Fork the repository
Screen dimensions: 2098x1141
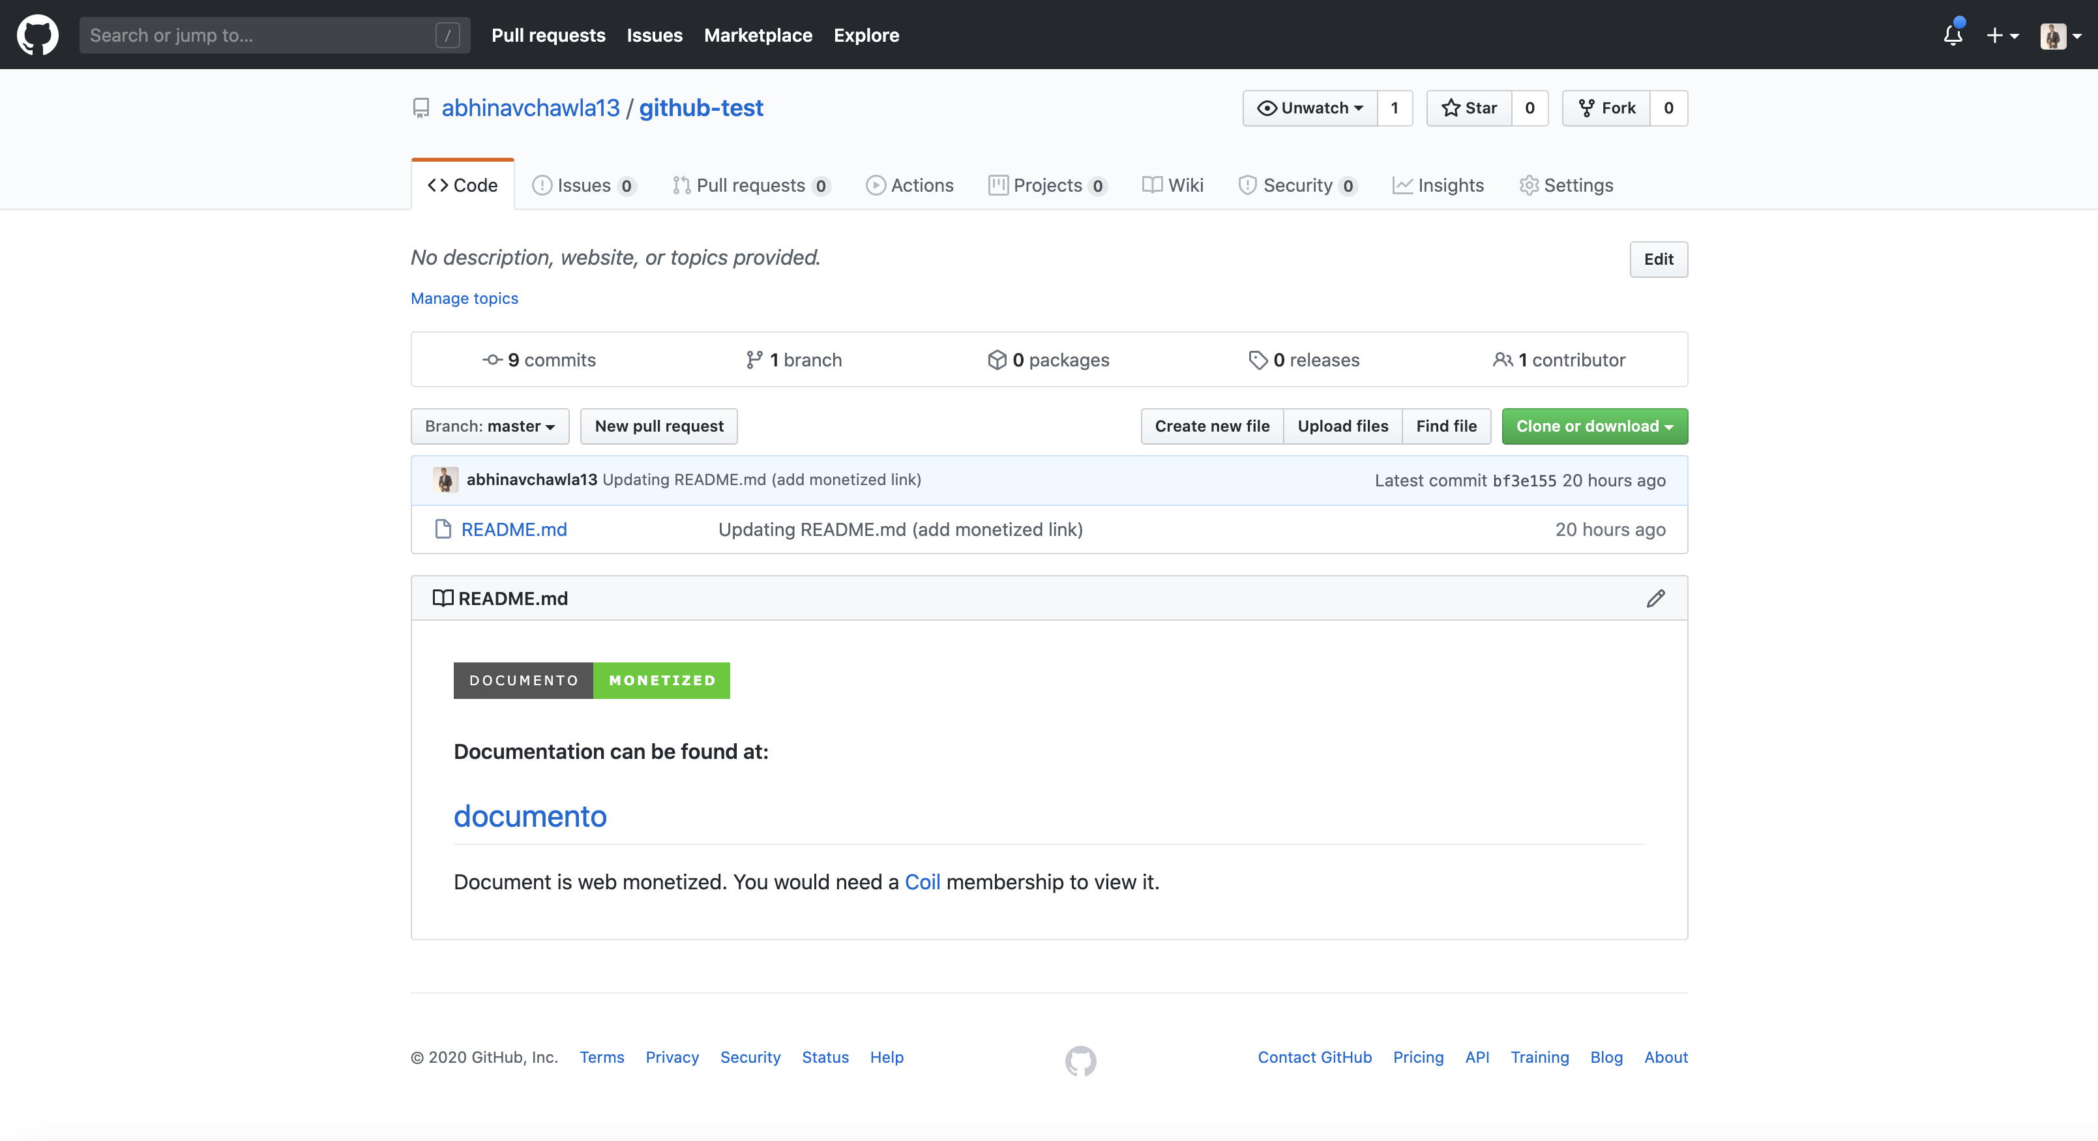[1606, 108]
